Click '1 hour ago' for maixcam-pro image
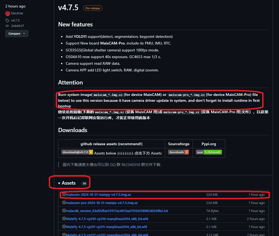 (257, 203)
